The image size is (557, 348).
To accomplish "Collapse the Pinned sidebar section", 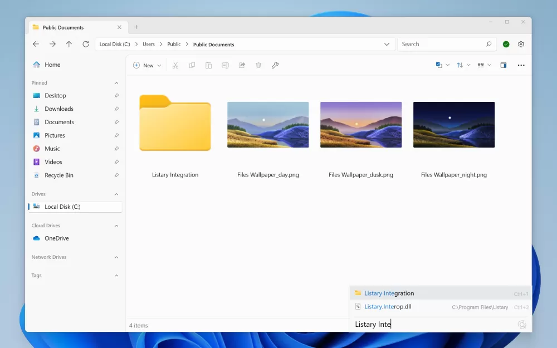I will (x=116, y=83).
